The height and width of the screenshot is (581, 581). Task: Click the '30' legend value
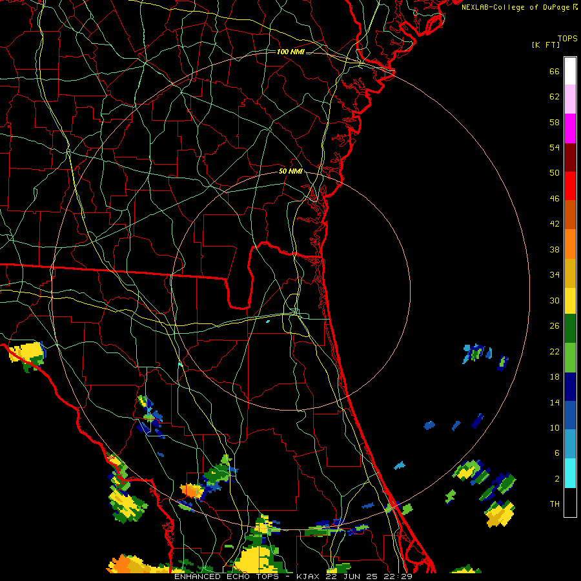555,300
